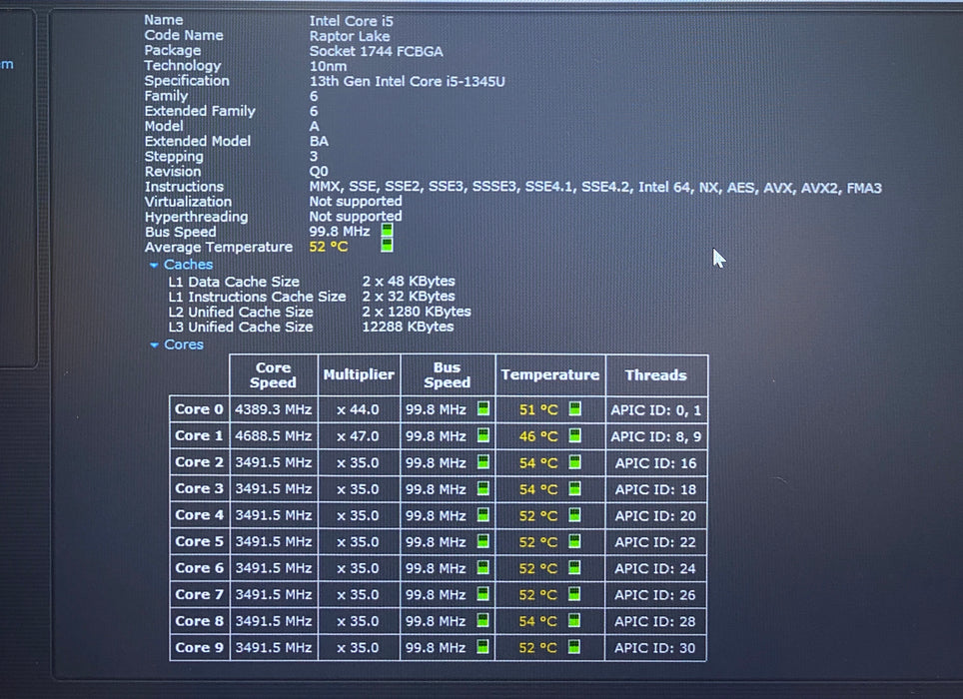Click the '12288 KBytes' L3 cache value
The image size is (963, 699).
coord(408,327)
